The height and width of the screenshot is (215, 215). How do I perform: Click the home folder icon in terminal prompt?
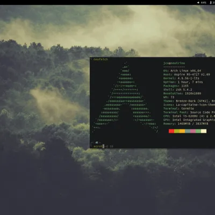pyautogui.click(x=97, y=142)
